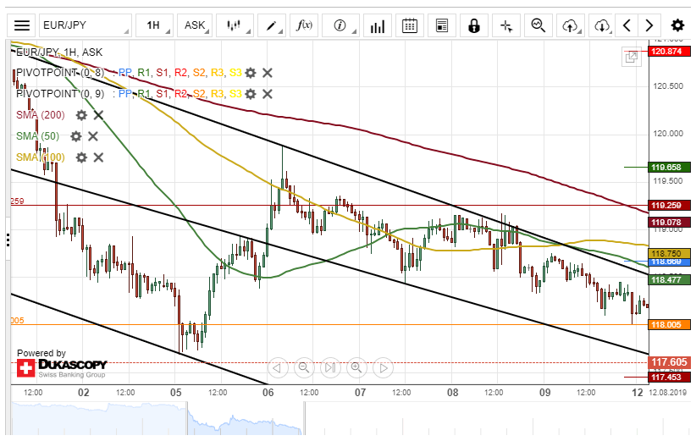Screen dimensions: 696x441
Task: Pan chart right with circular arrow
Action: click(384, 368)
